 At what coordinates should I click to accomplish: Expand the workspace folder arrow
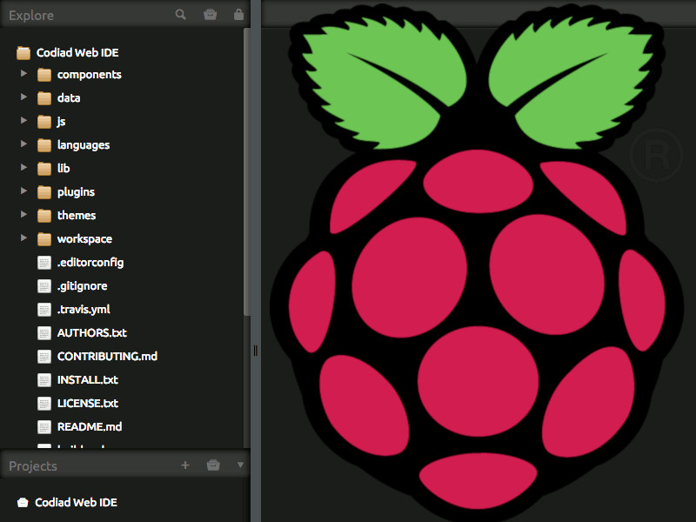24,238
